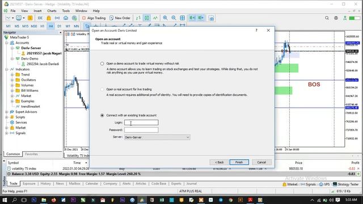This screenshot has width=363, height=204.
Task: Click the Password input field
Action: point(141,130)
